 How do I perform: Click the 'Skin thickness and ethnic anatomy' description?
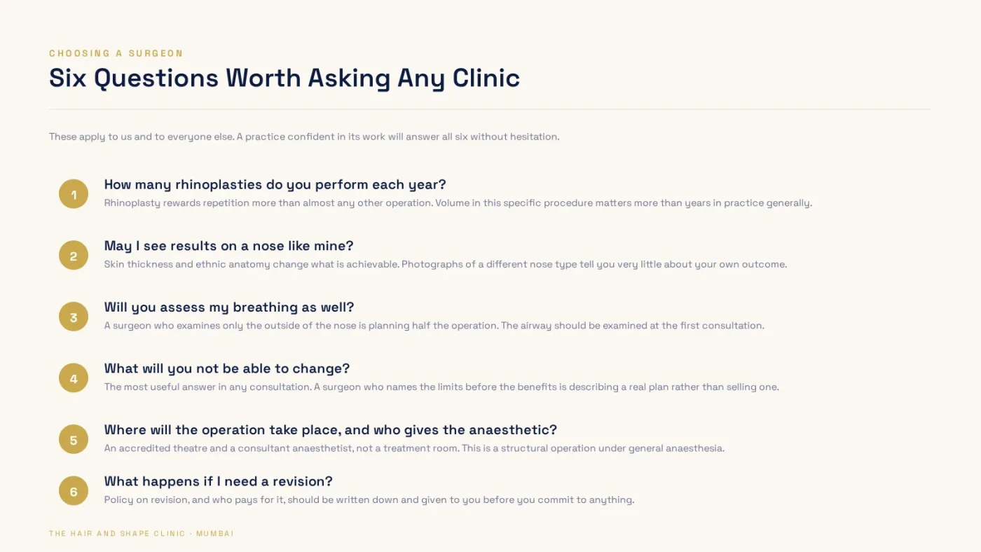(x=446, y=265)
